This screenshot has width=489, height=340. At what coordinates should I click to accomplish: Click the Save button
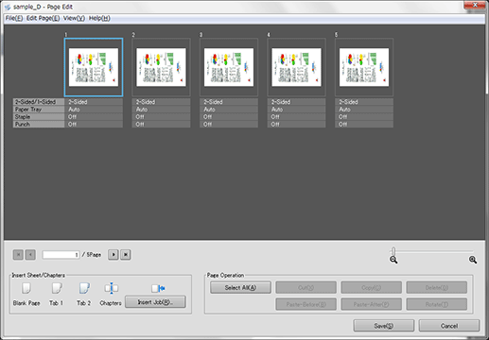click(384, 326)
